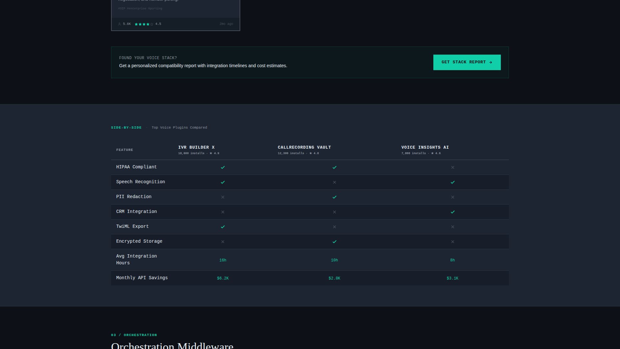Screen dimensions: 620x349
Task: Click the $6.2K monthly savings value
Action: pyautogui.click(x=223, y=278)
